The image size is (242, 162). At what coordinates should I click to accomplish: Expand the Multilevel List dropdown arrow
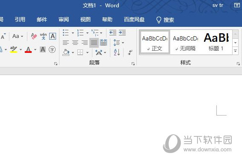(101, 33)
